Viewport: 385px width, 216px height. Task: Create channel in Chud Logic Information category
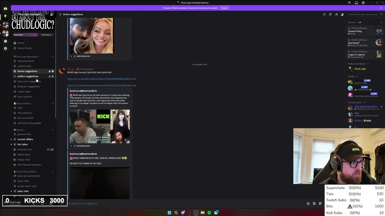(x=53, y=57)
